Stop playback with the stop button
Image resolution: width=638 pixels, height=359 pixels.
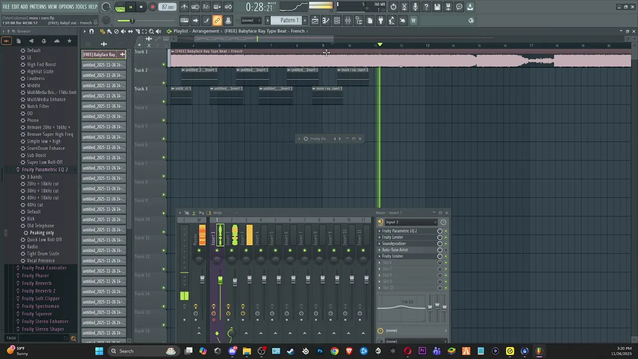142,7
